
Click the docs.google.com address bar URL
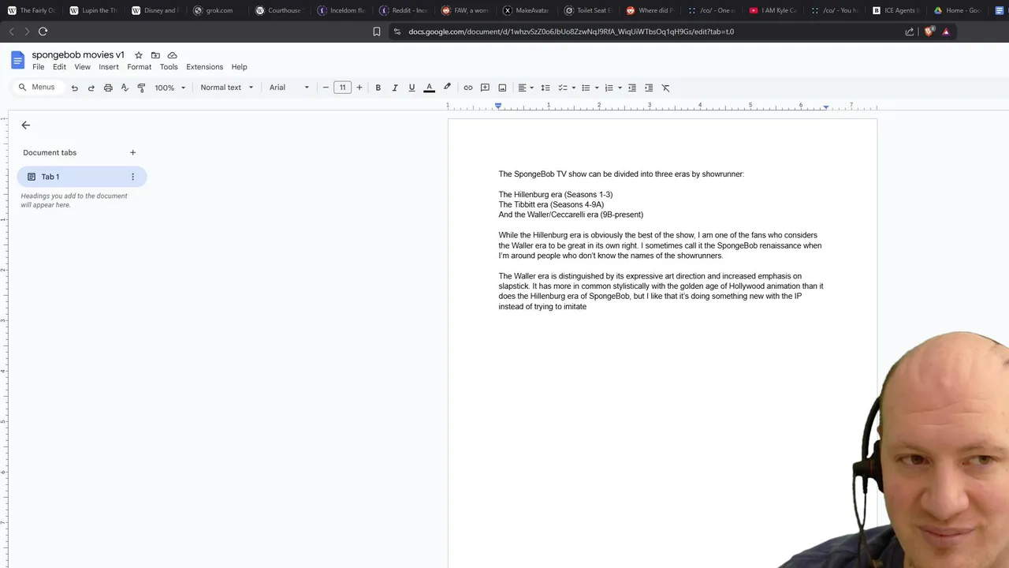572,32
